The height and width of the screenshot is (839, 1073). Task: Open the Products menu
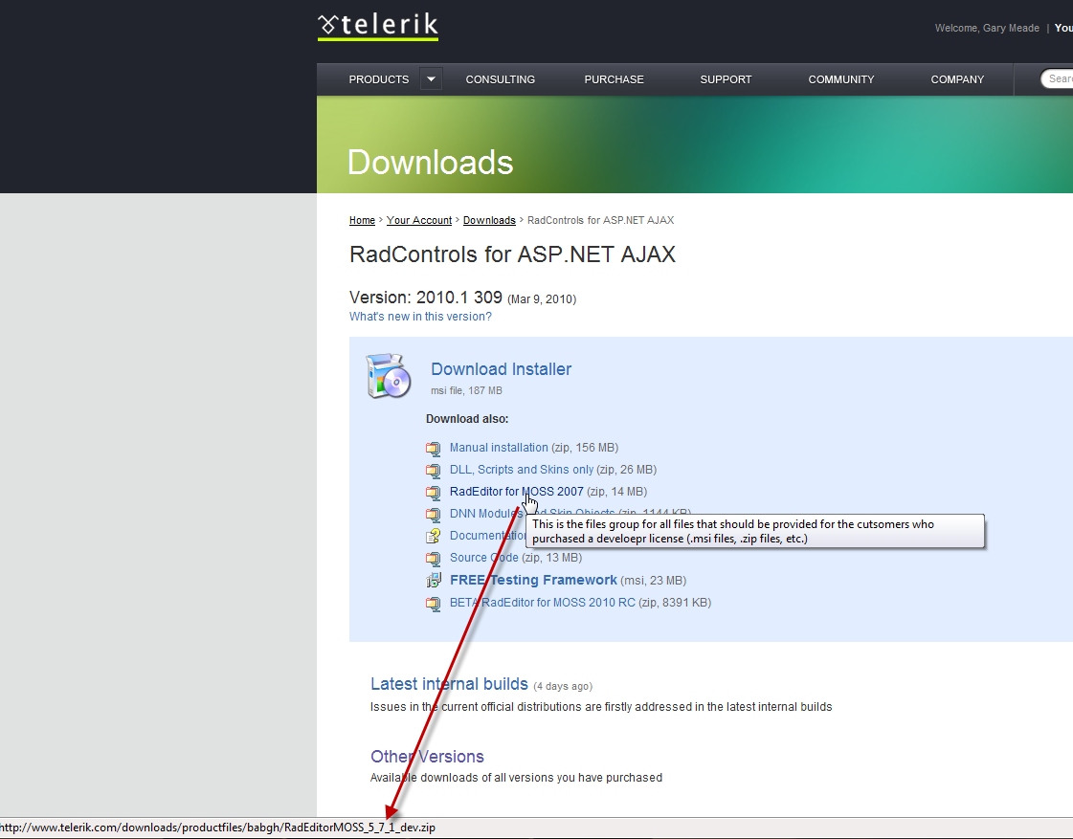pyautogui.click(x=378, y=79)
